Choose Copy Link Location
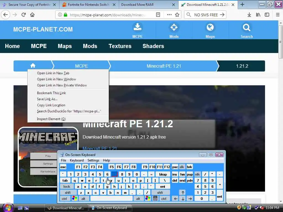The width and height of the screenshot is (283, 212). [x=68, y=105]
